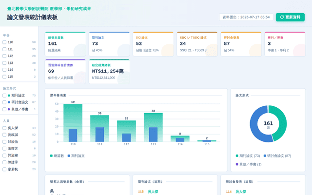
Task: Click the 論文形式 donut panel title
Action: (x=242, y=96)
